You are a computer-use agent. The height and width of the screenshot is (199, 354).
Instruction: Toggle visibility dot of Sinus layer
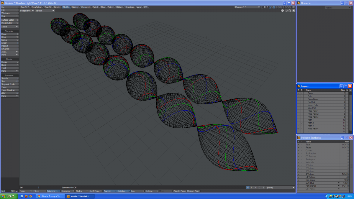[x=347, y=93]
